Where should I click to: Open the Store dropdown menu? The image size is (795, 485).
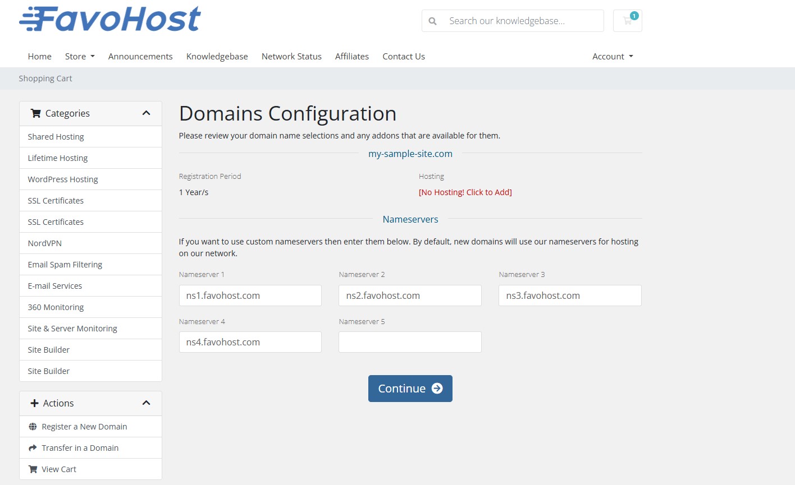(x=80, y=57)
